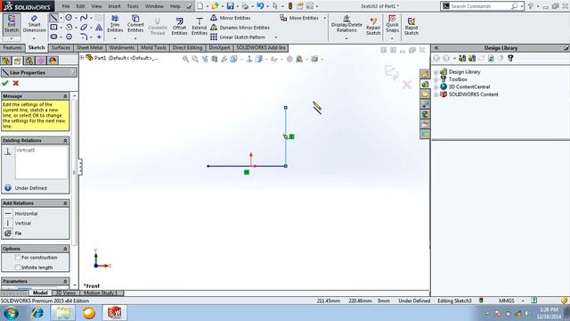Click Convert Entities icon

[135, 24]
